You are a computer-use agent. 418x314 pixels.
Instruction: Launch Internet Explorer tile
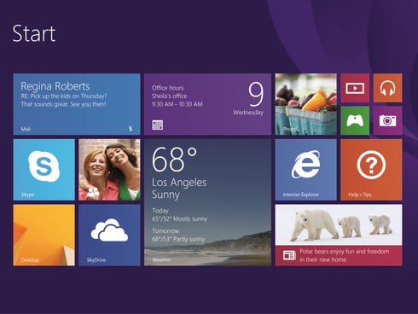(306, 170)
